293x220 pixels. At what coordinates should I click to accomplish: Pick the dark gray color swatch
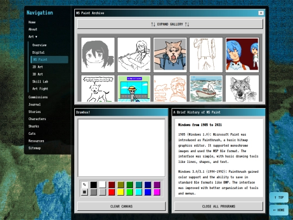(94, 192)
